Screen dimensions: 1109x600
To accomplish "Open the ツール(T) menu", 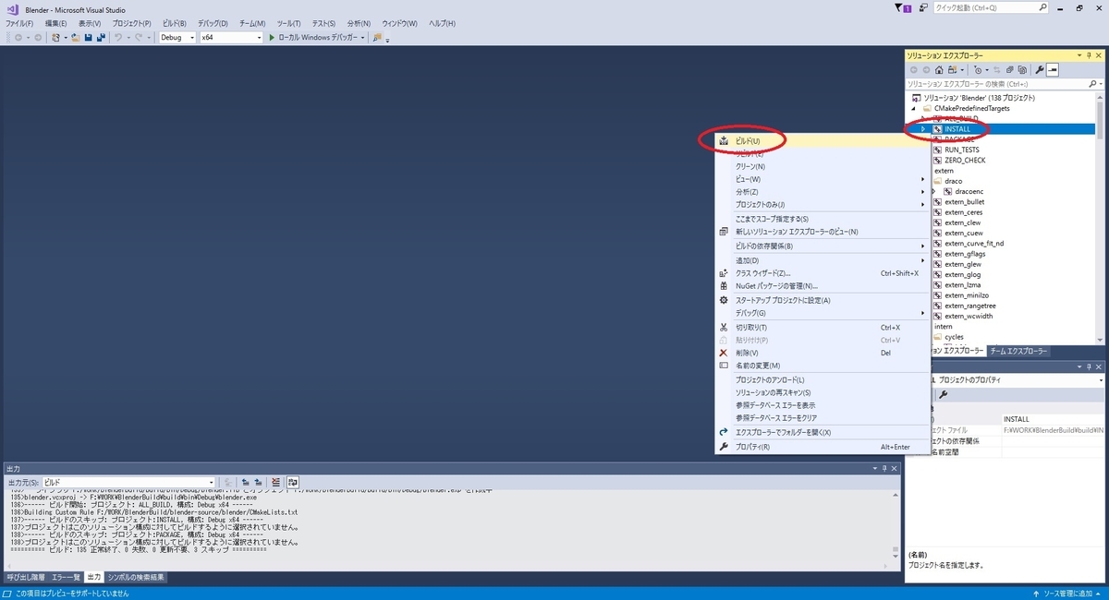I will click(288, 23).
